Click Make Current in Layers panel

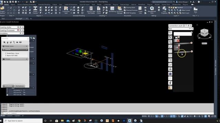[185, 10]
